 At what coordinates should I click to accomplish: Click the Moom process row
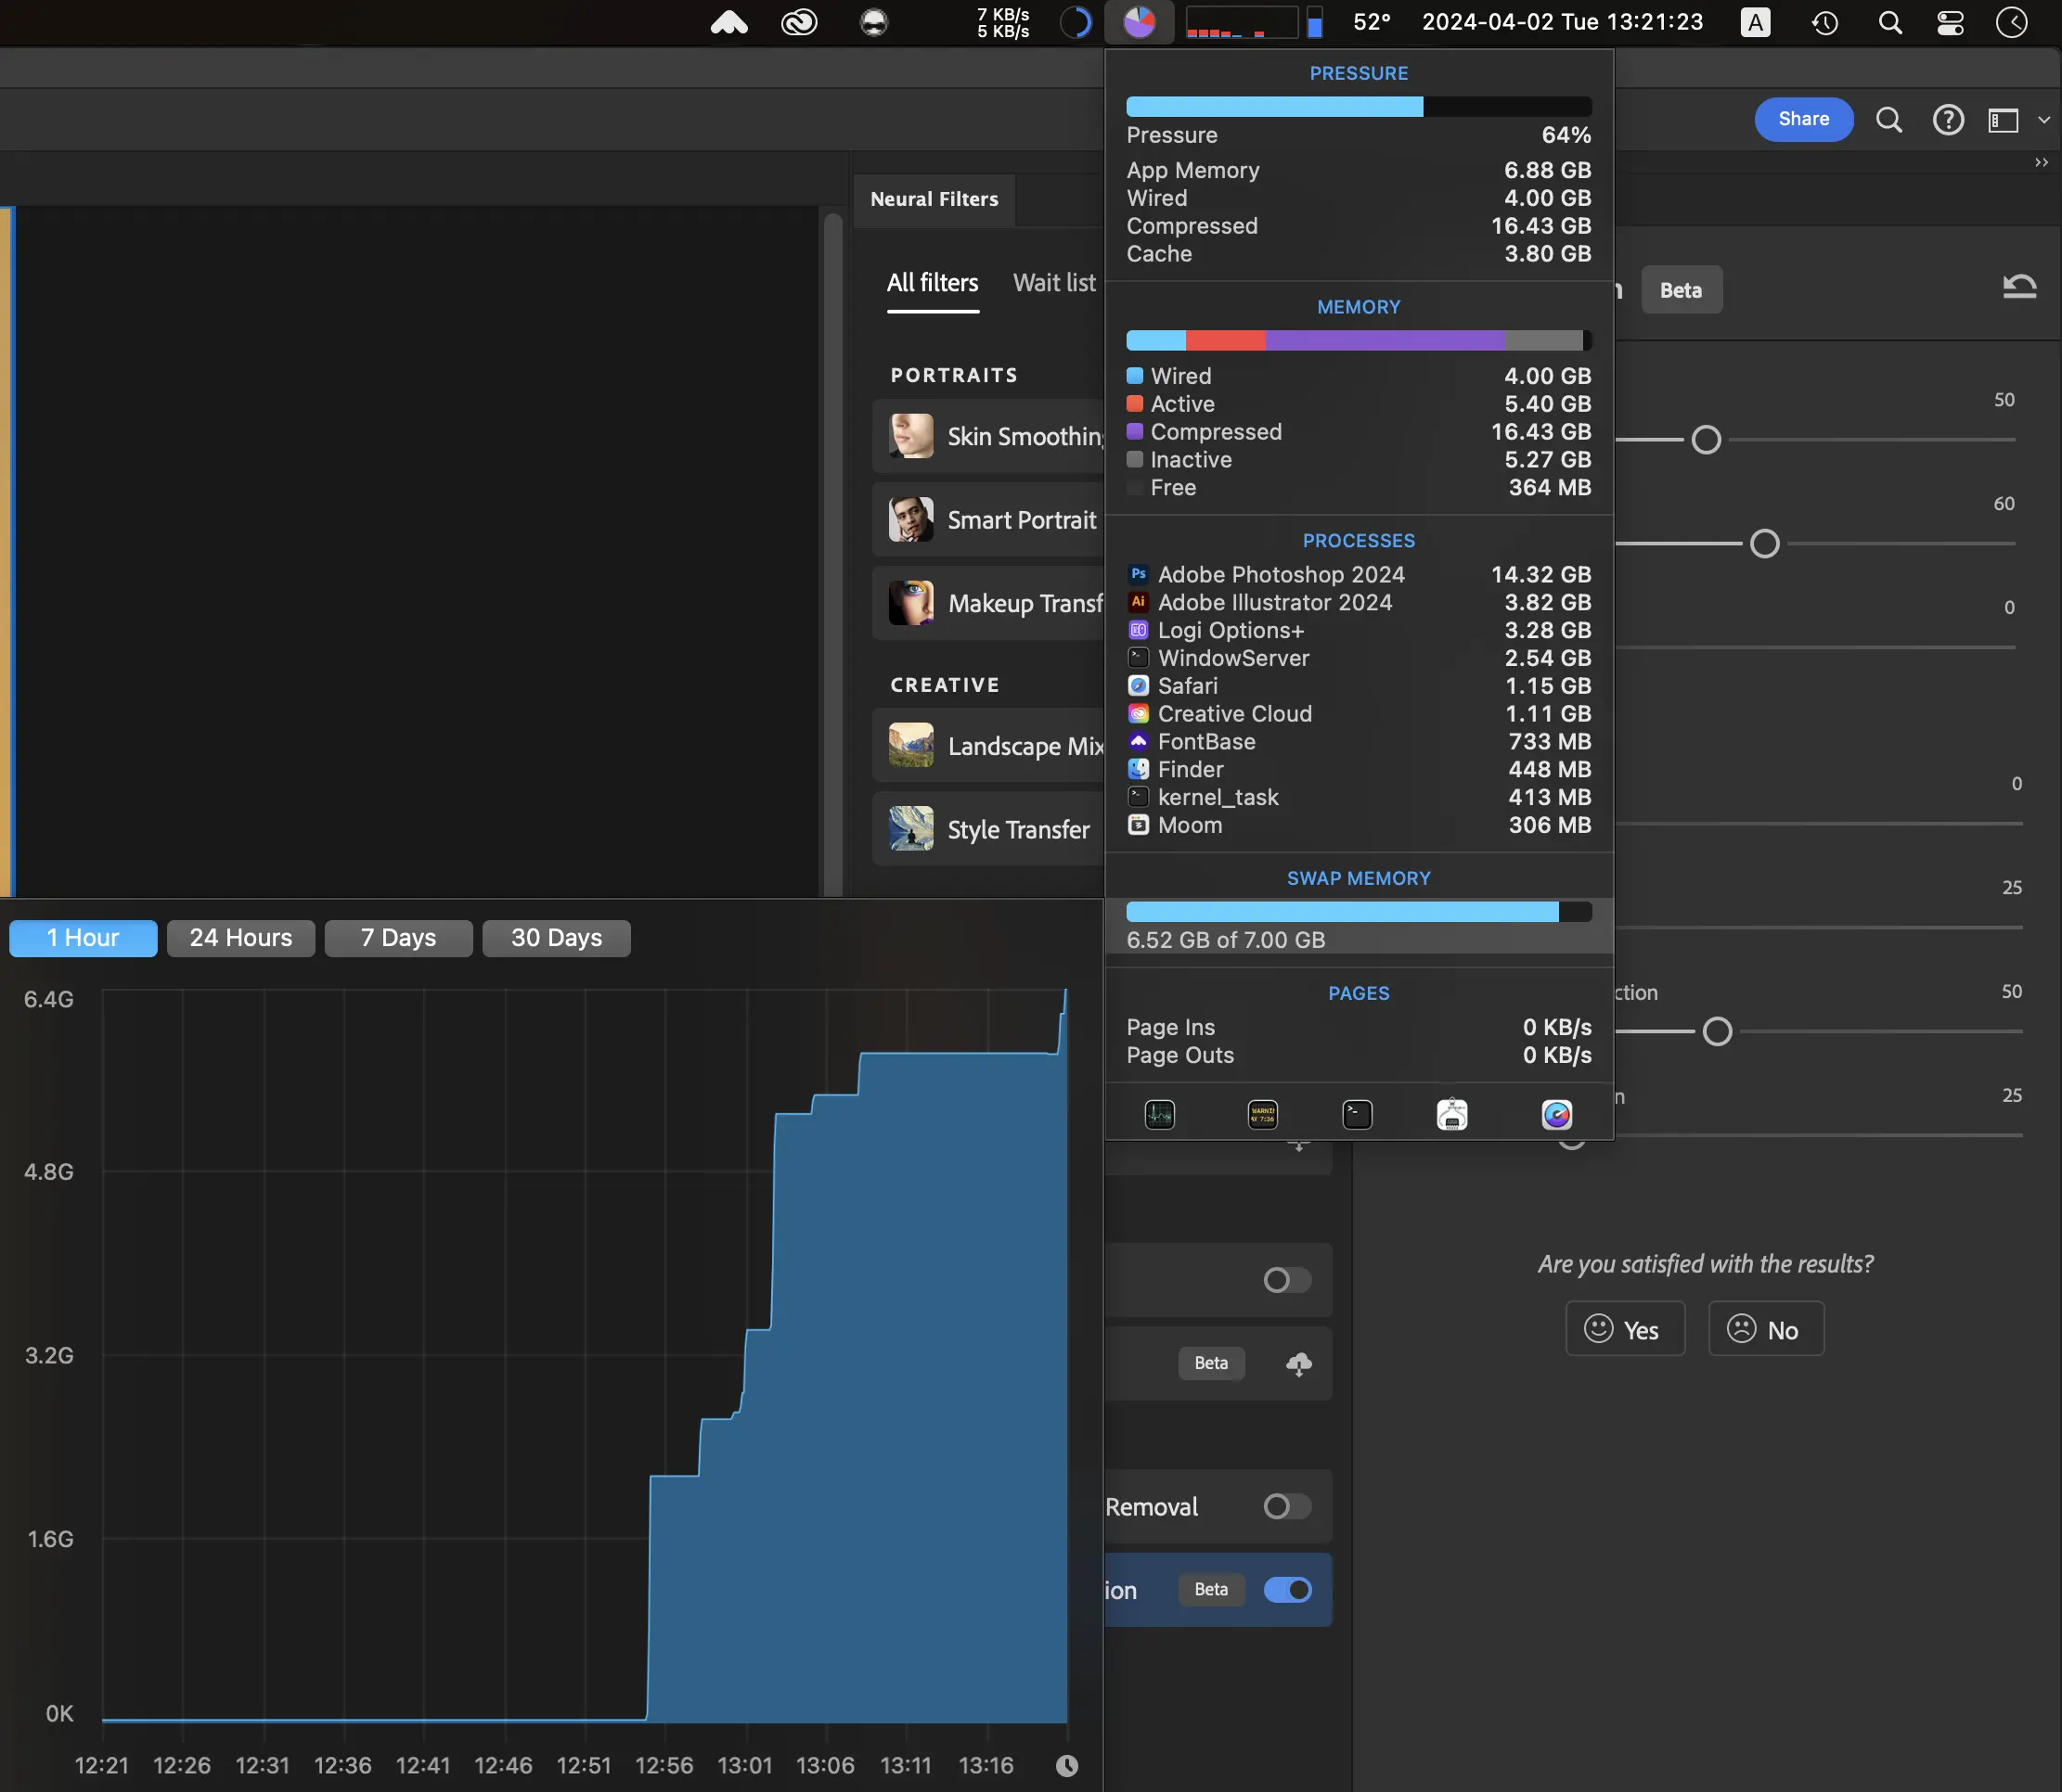1359,826
